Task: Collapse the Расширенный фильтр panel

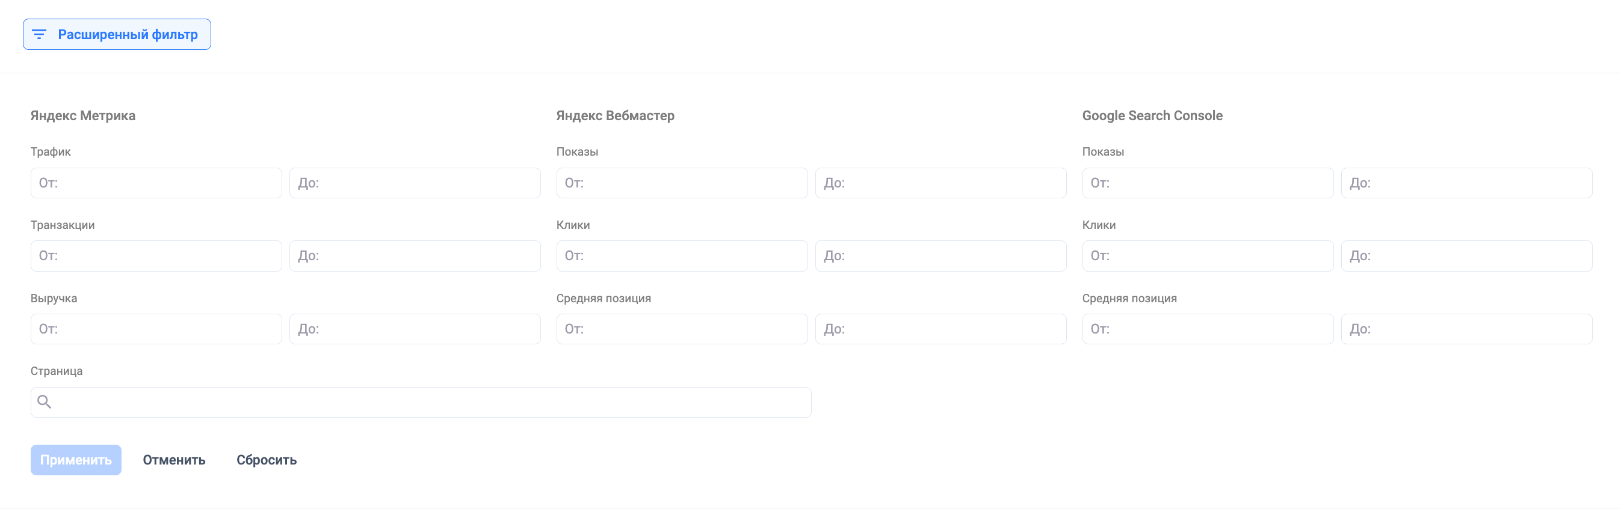Action: 117,35
